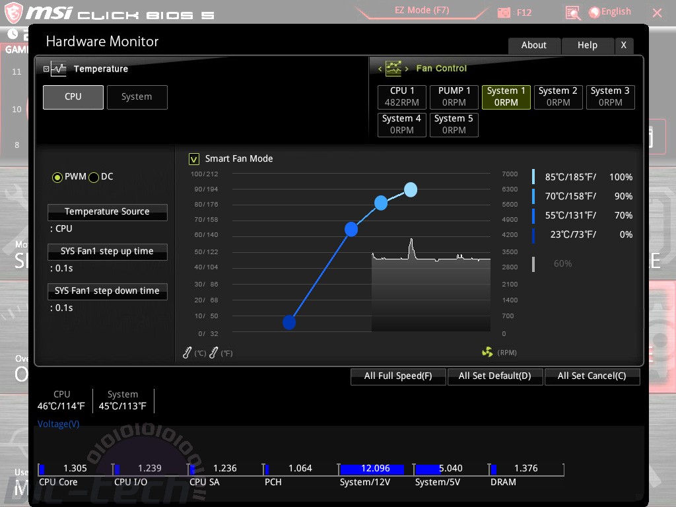Toggle the Smart Fan Mode checkbox
The image size is (676, 507).
point(193,159)
